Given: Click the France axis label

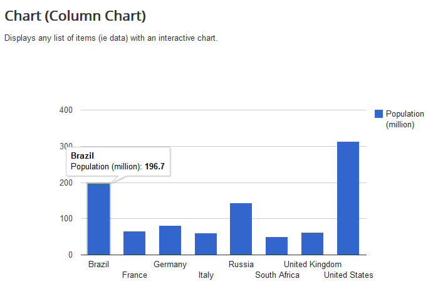Looking at the screenshot, I should (135, 275).
